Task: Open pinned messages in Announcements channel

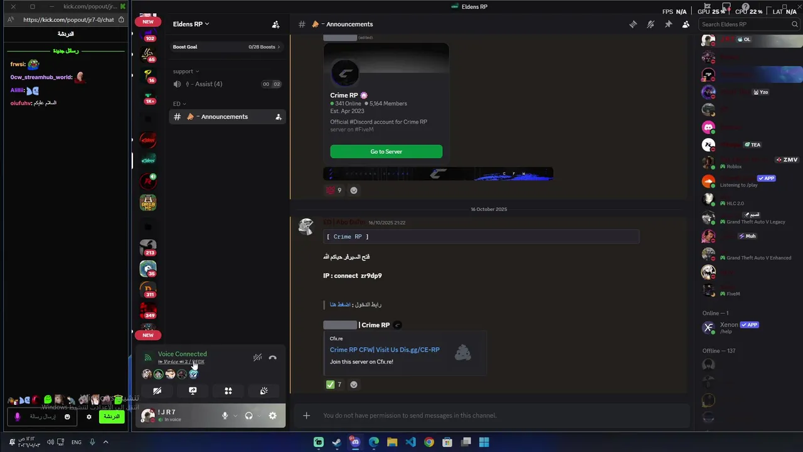Action: [x=668, y=24]
